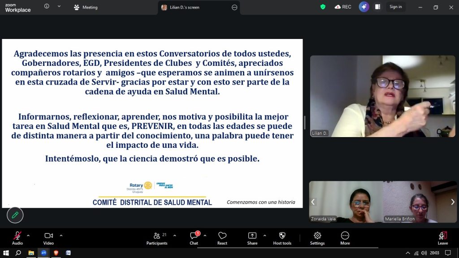Screen dimensions: 459x258
Task: Open Host tools shield
Action: click(x=282, y=237)
